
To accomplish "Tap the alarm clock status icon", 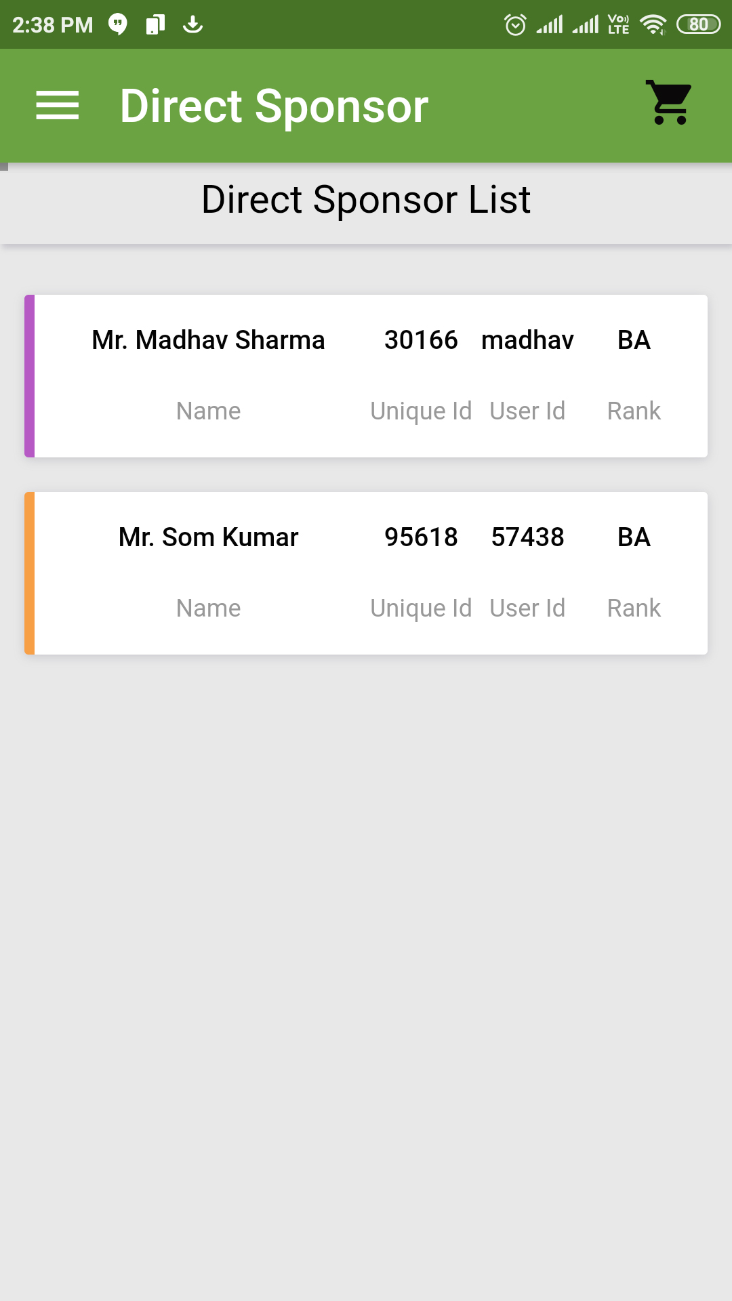I will [515, 25].
